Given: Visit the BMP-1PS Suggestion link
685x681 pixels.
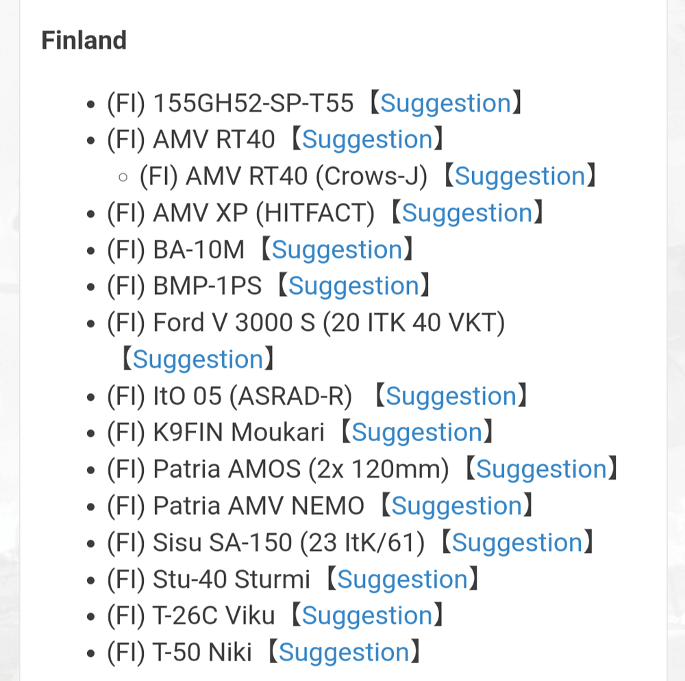Looking at the screenshot, I should (354, 286).
